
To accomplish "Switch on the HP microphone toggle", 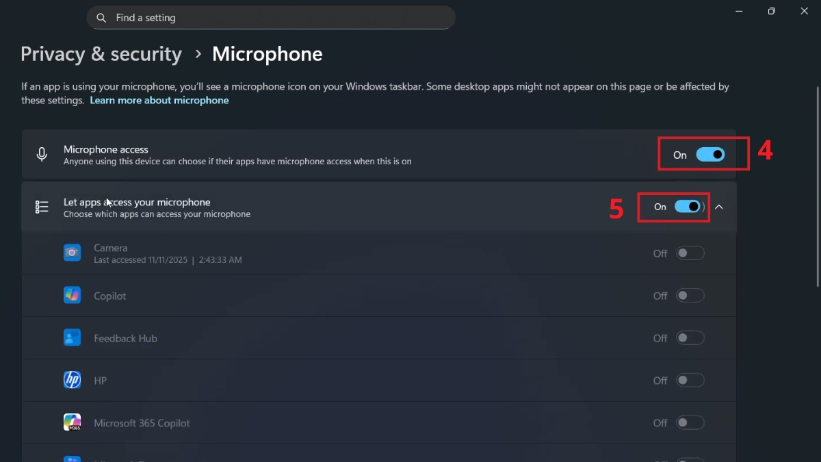I will (690, 381).
